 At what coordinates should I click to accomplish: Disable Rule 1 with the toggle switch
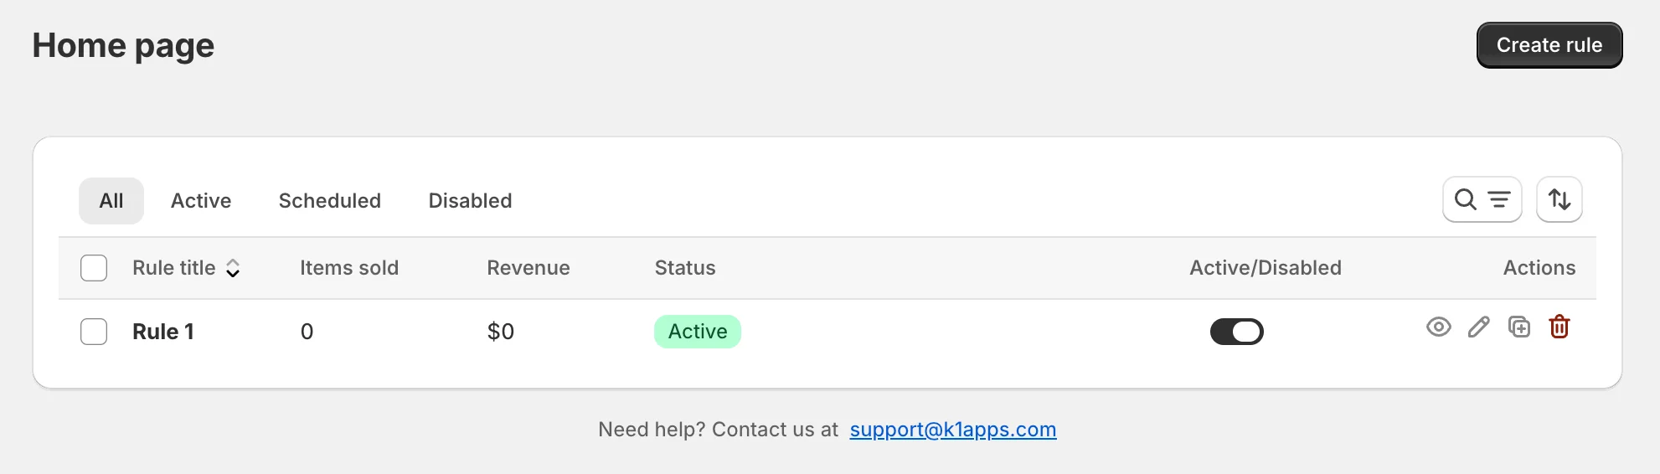(x=1236, y=332)
